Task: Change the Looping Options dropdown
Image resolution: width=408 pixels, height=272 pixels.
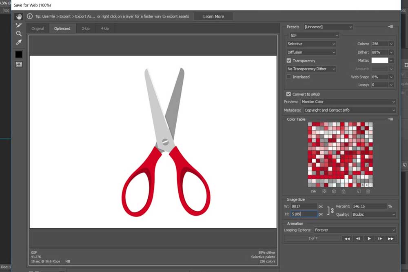Action: pyautogui.click(x=355, y=230)
